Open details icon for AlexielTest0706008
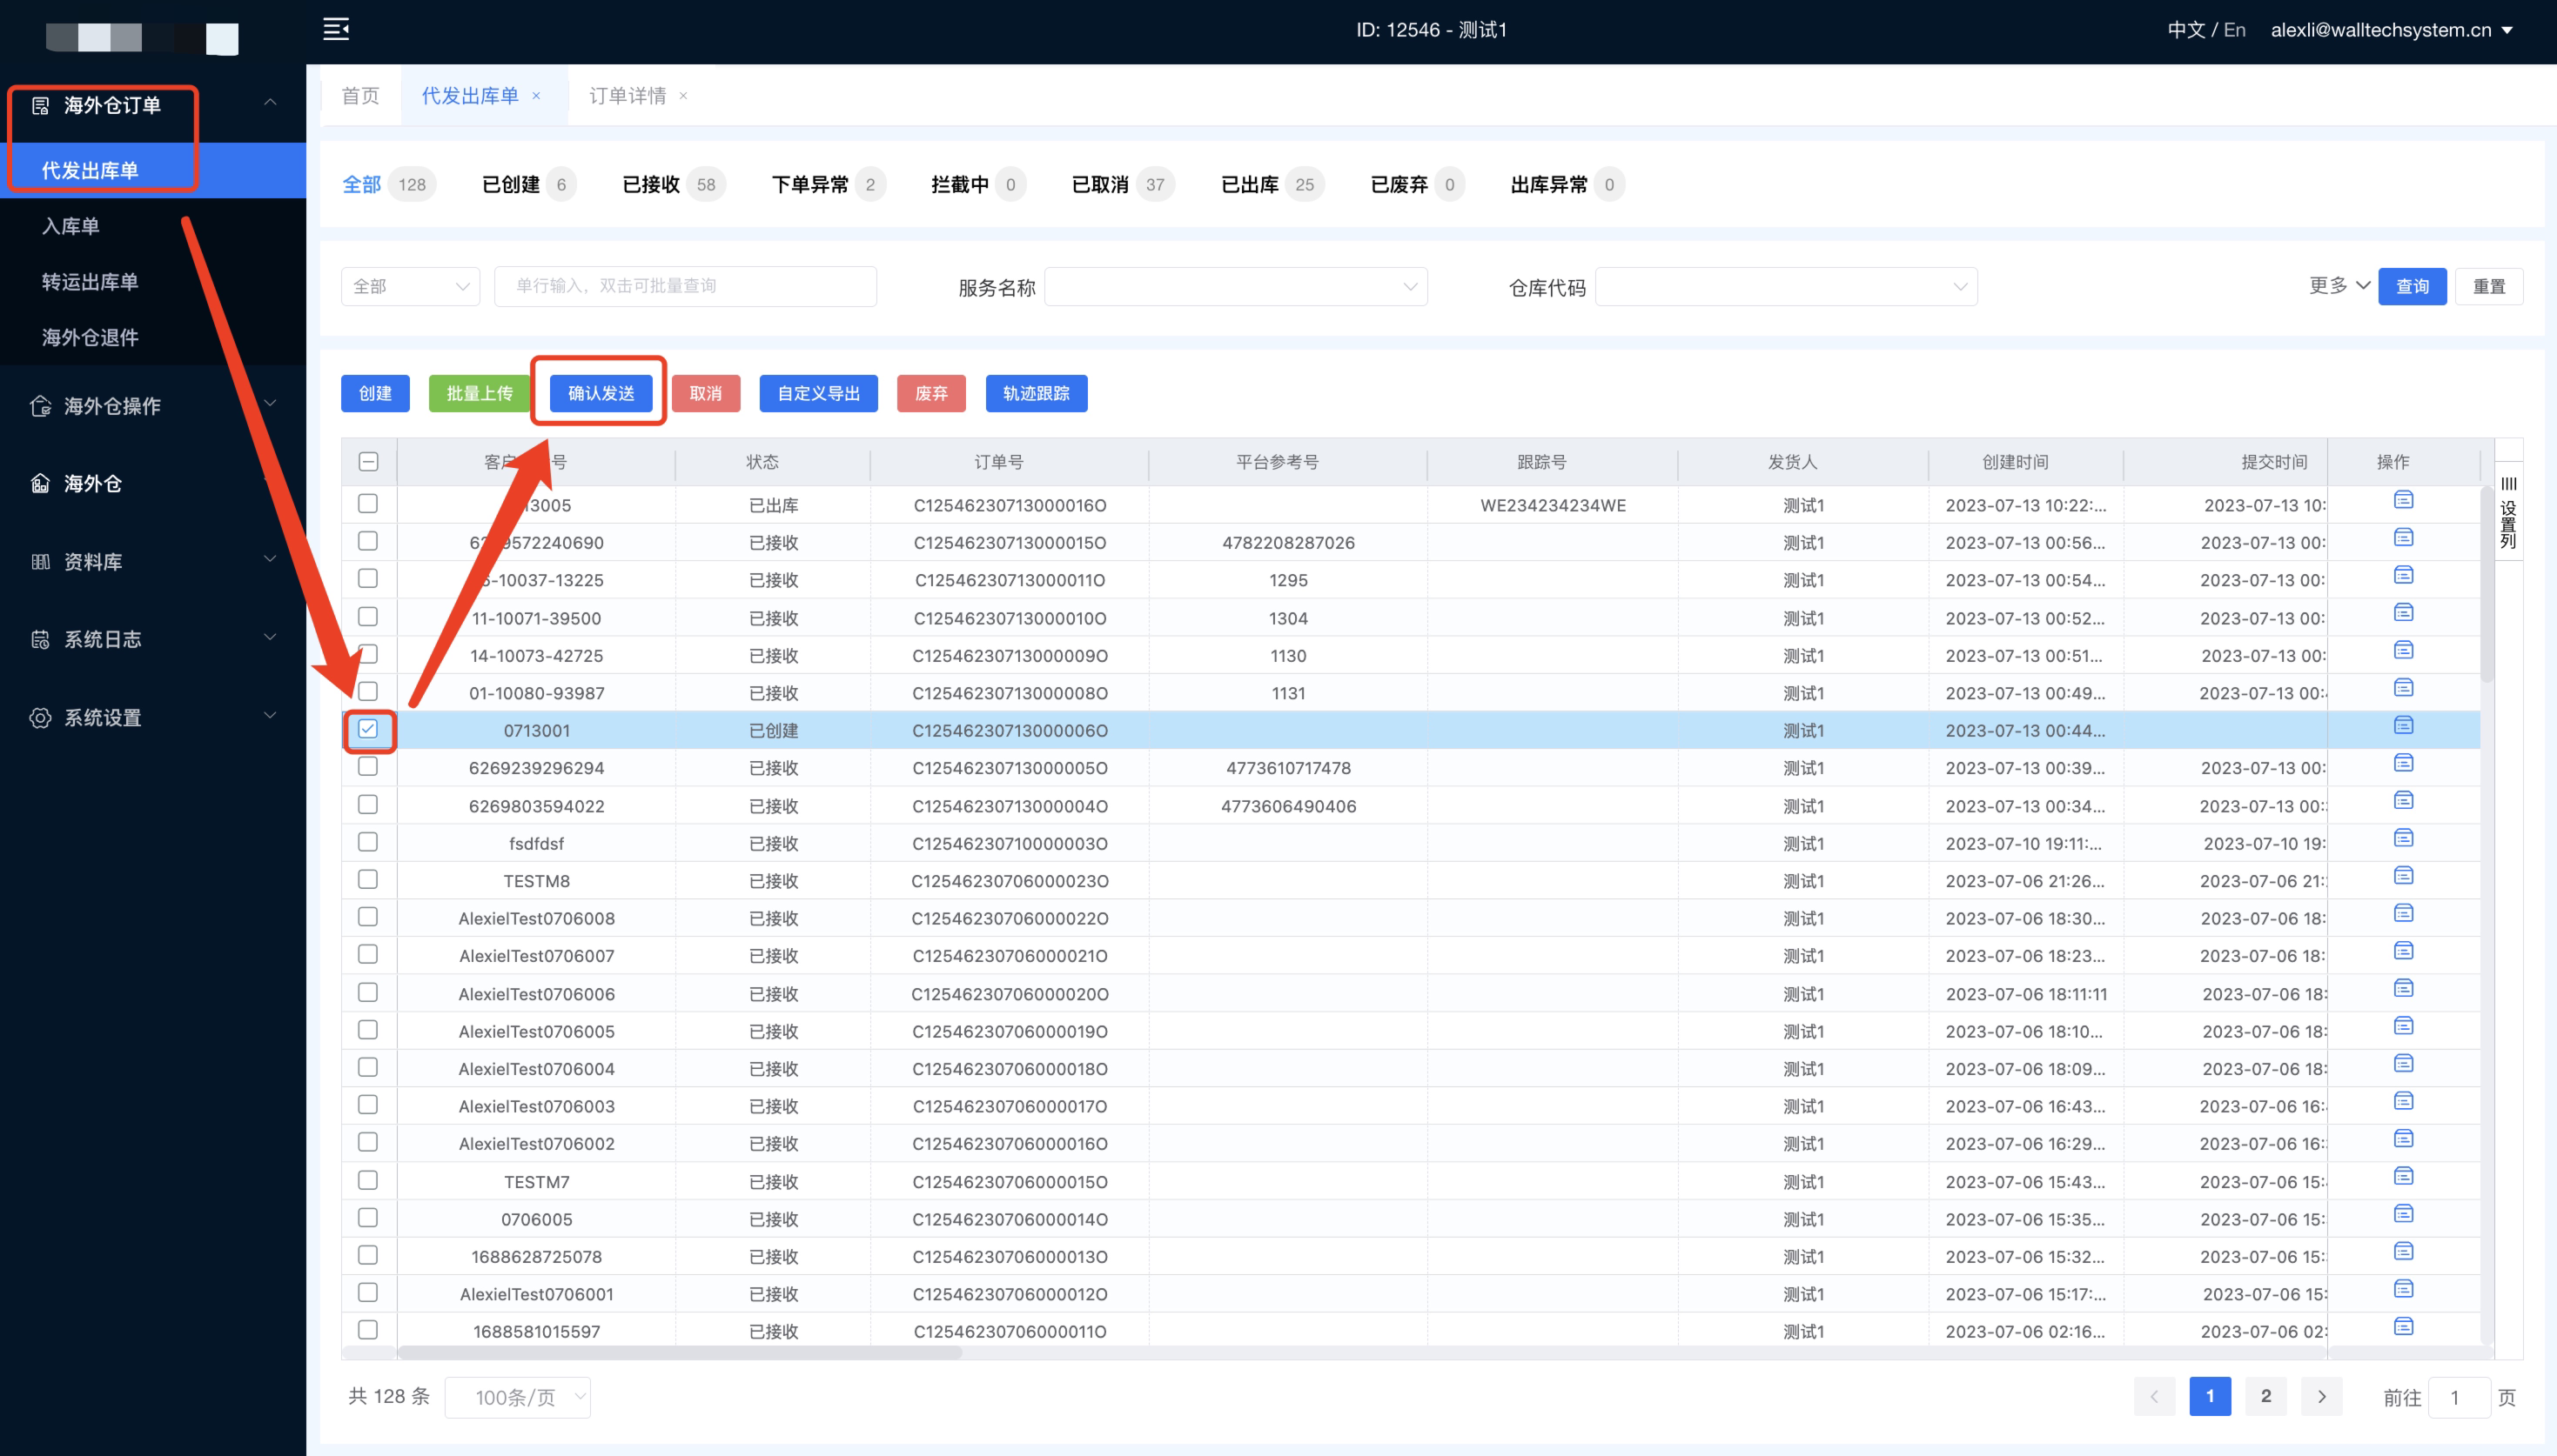The height and width of the screenshot is (1456, 2557). [x=2403, y=914]
